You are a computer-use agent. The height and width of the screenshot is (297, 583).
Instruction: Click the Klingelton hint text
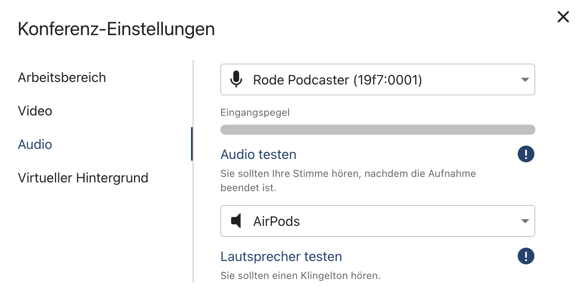tap(300, 276)
